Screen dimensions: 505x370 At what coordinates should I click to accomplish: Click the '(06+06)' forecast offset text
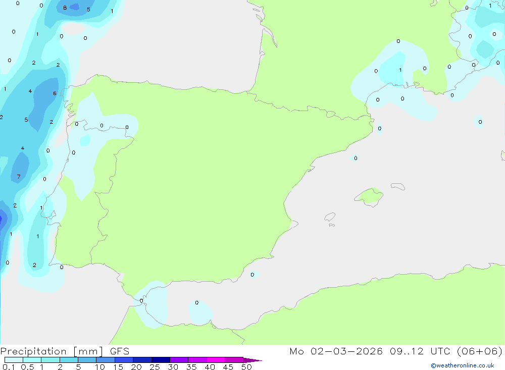point(480,351)
